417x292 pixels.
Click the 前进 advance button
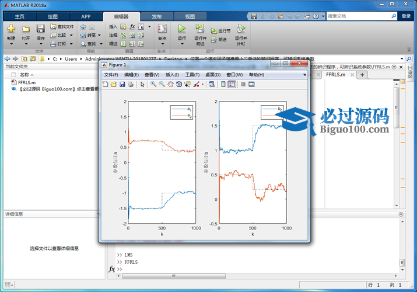[x=219, y=39]
